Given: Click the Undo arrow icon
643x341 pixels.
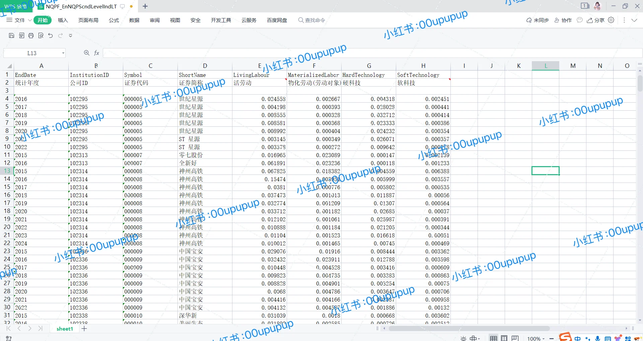Looking at the screenshot, I should [51, 35].
